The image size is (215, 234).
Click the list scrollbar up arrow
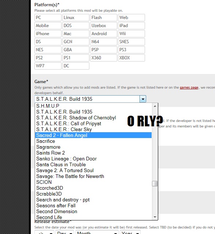155,106
